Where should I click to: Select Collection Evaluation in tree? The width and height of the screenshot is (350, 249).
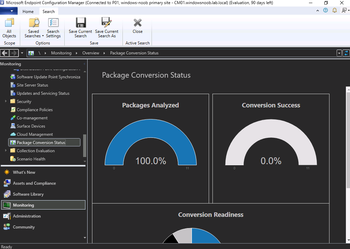[x=36, y=150]
